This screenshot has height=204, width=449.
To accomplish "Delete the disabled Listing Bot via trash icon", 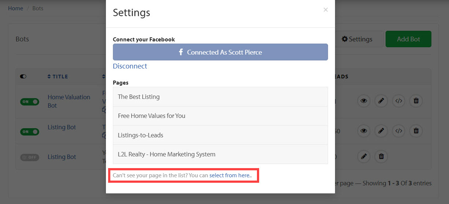I will [381, 156].
